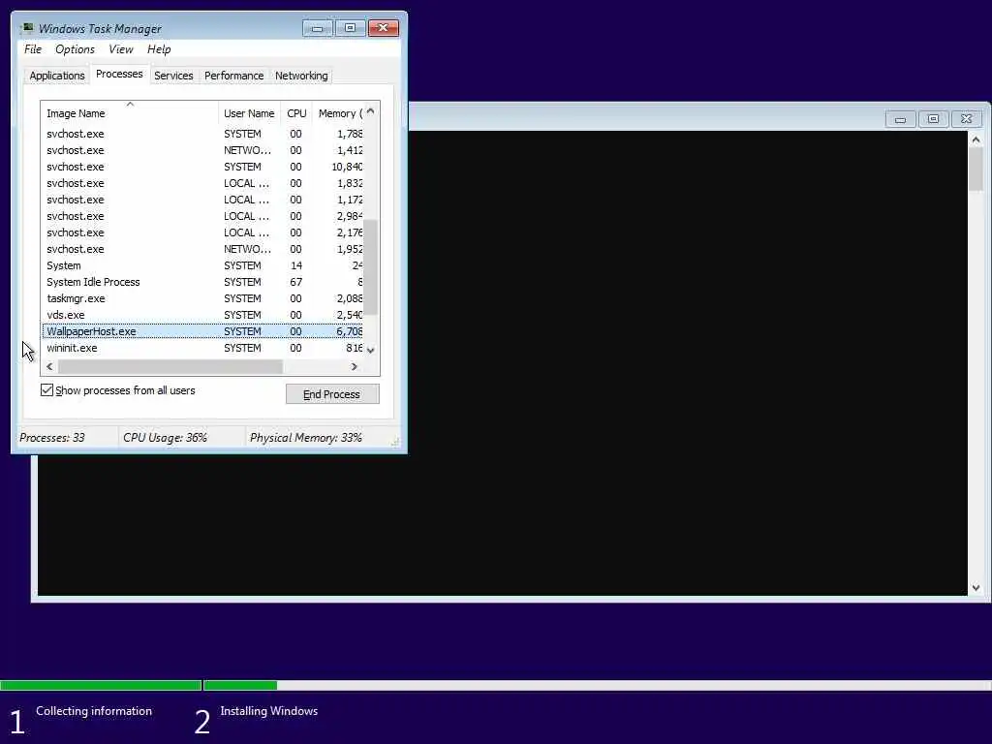The height and width of the screenshot is (744, 992).
Task: Click console window scroll down arrow
Action: [976, 588]
